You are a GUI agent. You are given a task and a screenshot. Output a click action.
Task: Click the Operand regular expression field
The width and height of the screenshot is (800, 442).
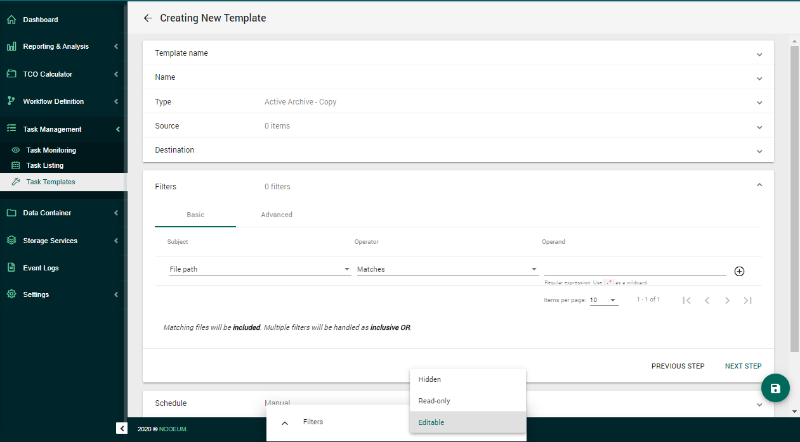[635, 269]
